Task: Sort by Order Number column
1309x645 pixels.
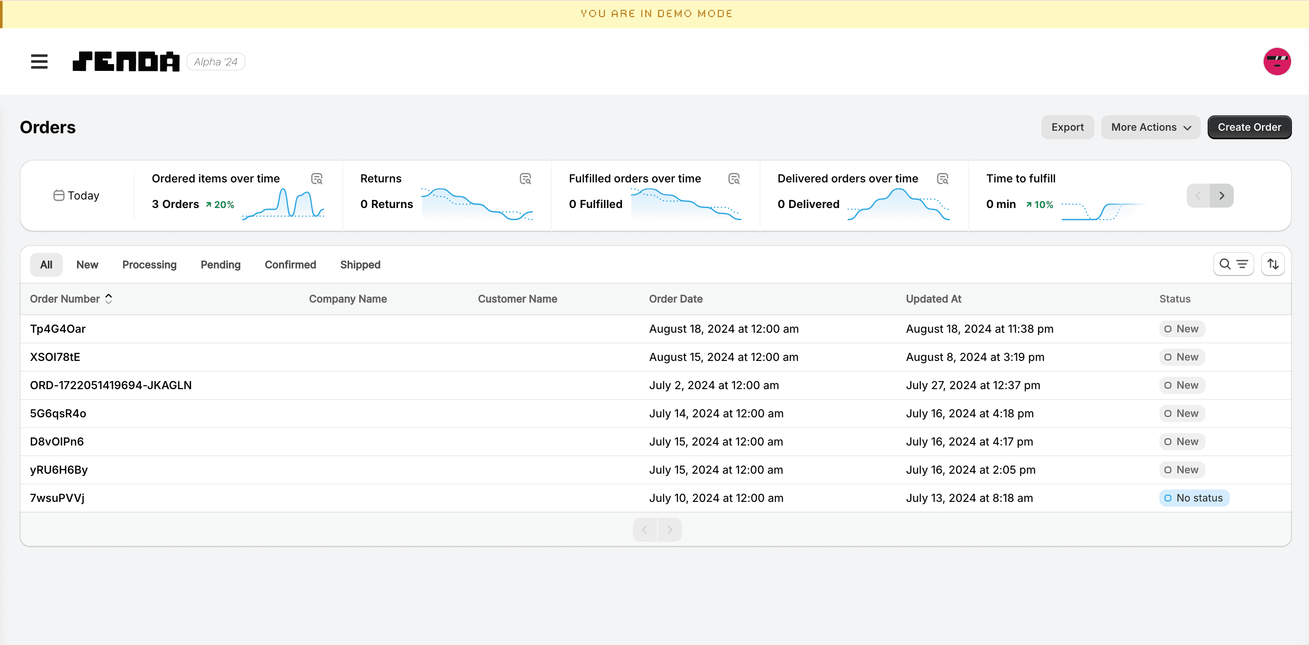Action: (71, 299)
